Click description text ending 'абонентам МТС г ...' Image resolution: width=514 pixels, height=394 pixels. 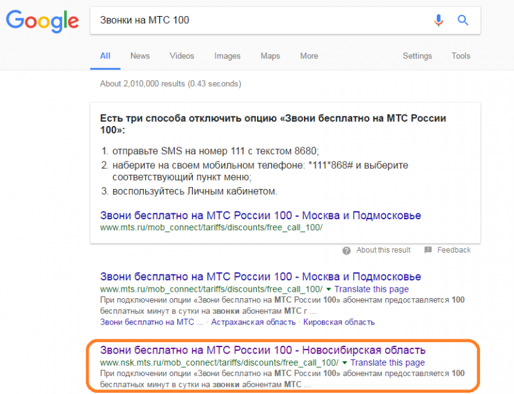click(x=282, y=305)
